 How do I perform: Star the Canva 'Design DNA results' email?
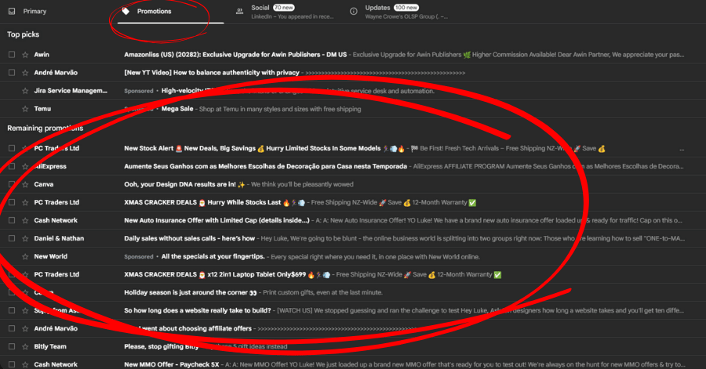pyautogui.click(x=25, y=184)
